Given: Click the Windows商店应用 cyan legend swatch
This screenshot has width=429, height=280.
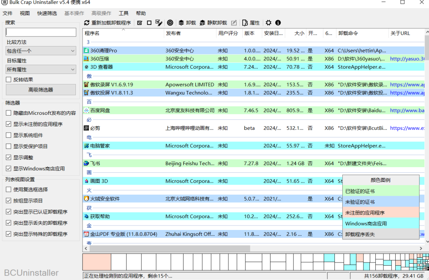Looking at the screenshot, I should coord(381,223).
